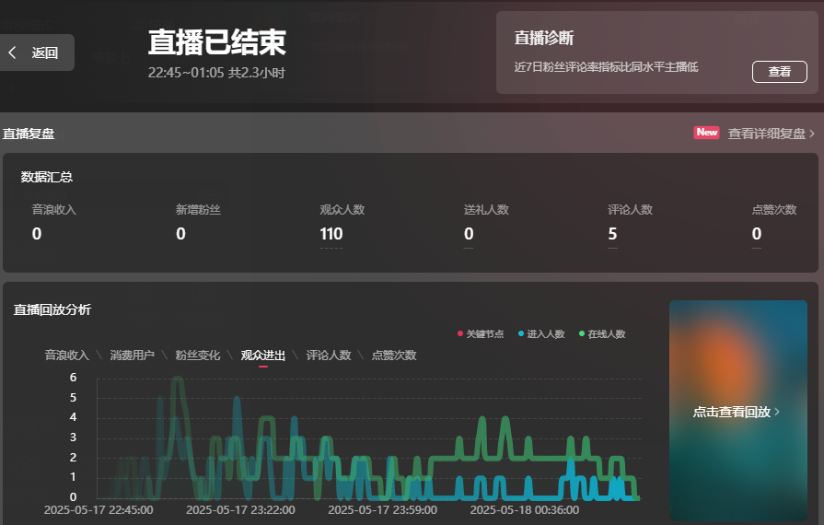
Task: Click the 直播复盘 section heading
Action: click(x=29, y=134)
